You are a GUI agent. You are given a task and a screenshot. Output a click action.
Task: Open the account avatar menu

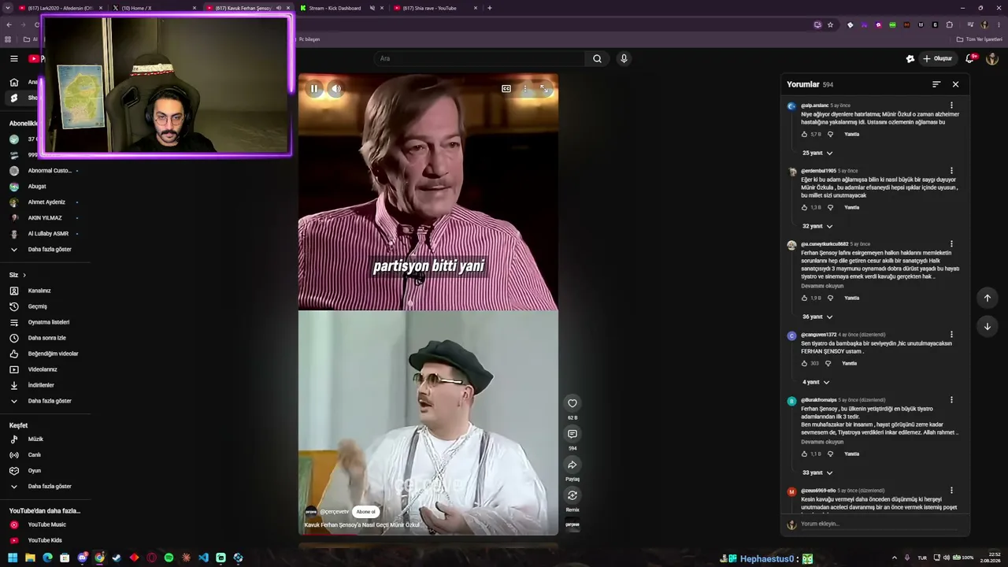click(x=991, y=58)
